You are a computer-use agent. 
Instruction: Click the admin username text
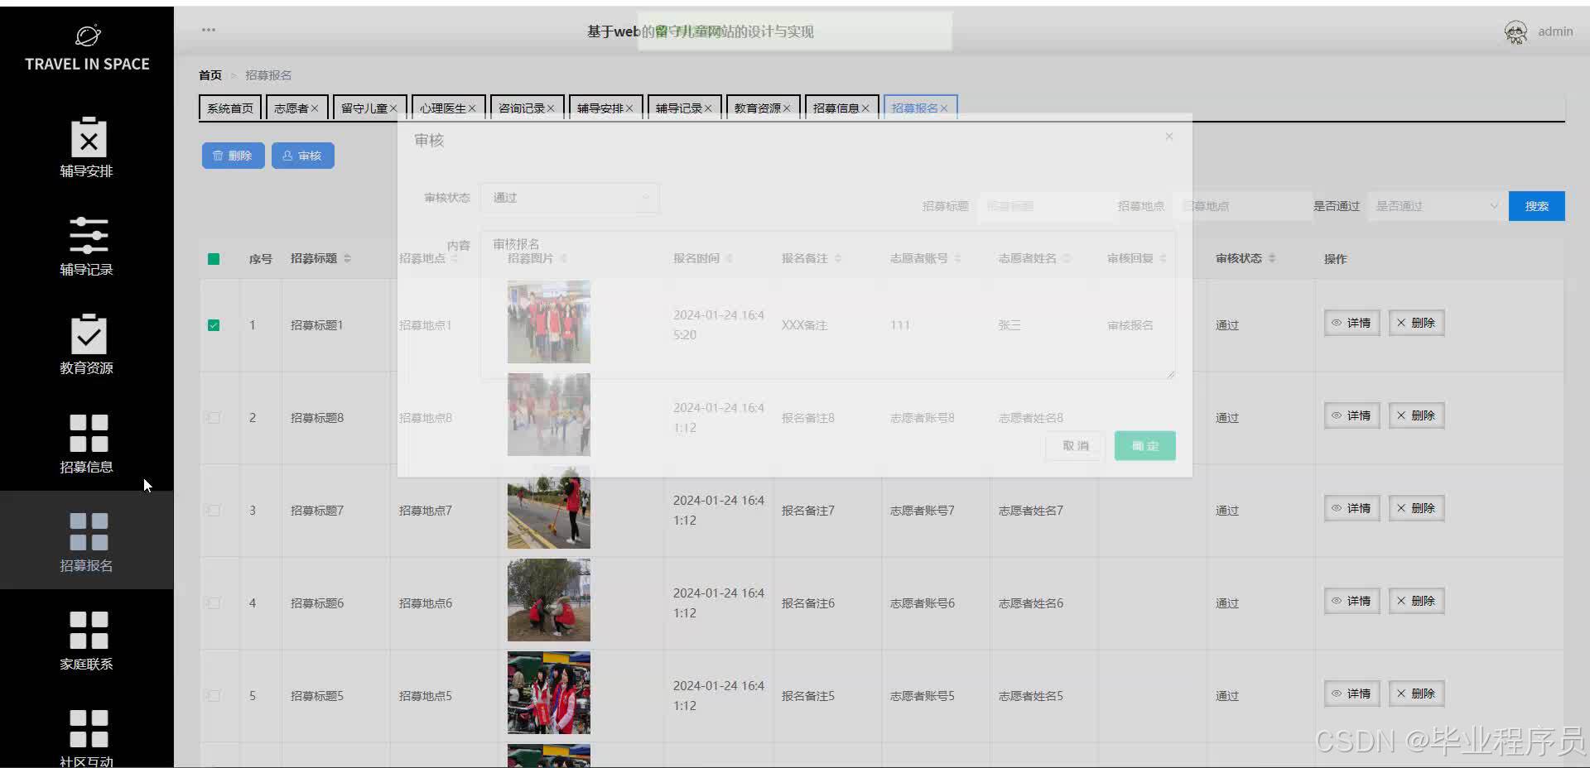[x=1555, y=31]
